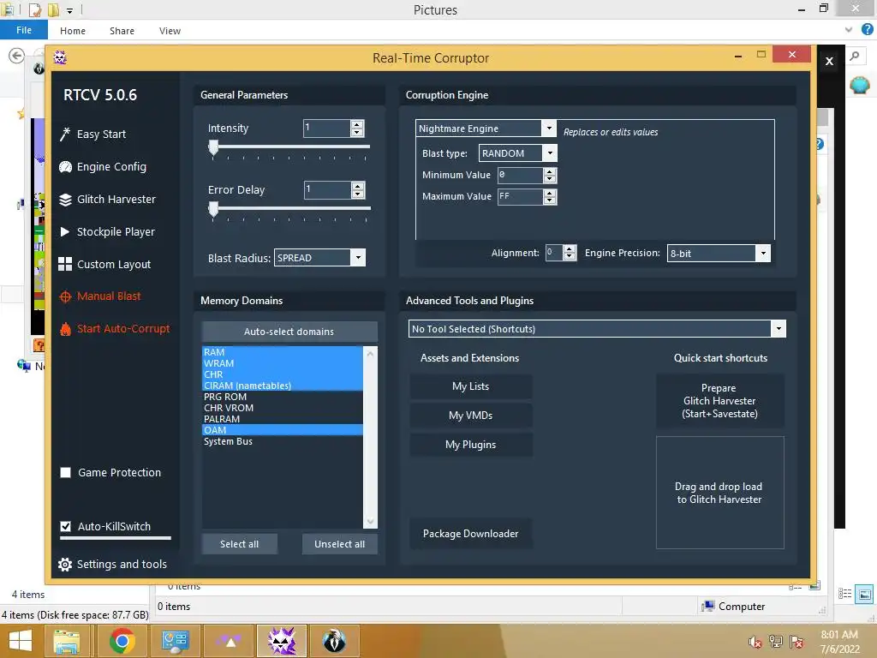877x658 pixels.
Task: Open Blast Radius SPREAD dropdown
Action: pos(358,258)
